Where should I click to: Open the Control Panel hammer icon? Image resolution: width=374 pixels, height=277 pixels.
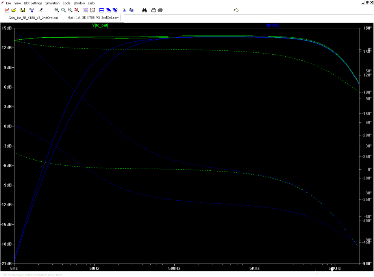pos(32,10)
